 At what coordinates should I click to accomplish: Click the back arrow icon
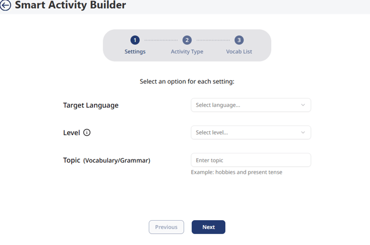6,6
